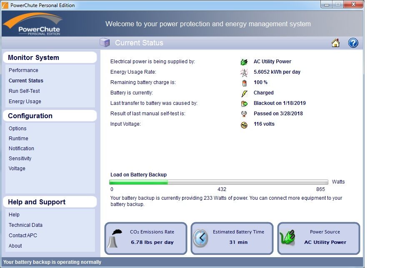This screenshot has width=400, height=268.
Task: Click the CO2 smokestack icon
Action: coord(115,238)
